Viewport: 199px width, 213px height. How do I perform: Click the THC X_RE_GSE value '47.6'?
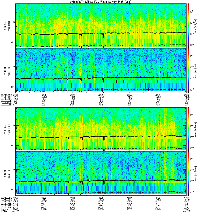pos(187,198)
